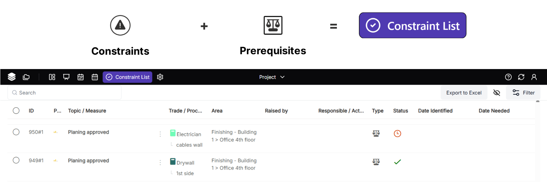The width and height of the screenshot is (547, 182).
Task: Switch to the Constraint List tab
Action: [x=127, y=77]
